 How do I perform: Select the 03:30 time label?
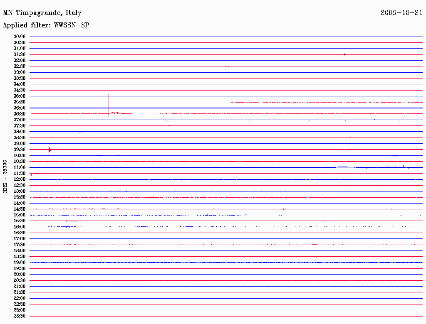[x=20, y=78]
